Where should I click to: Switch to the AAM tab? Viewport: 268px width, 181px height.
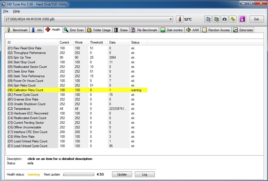pos(192,30)
